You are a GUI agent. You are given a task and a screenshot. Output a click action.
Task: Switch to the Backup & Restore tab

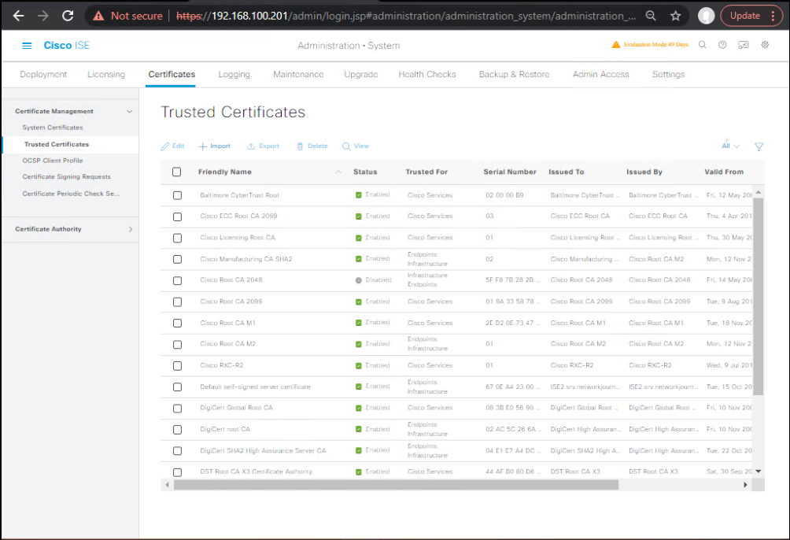pyautogui.click(x=515, y=74)
